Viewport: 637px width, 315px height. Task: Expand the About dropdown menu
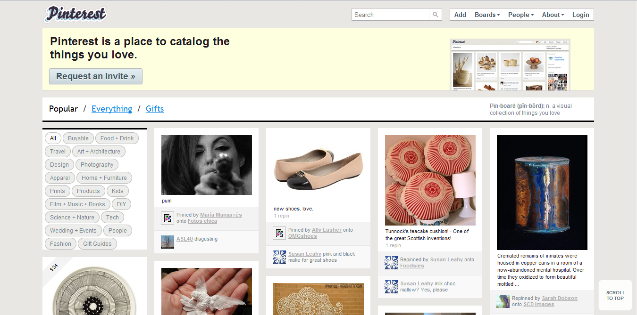coord(553,15)
